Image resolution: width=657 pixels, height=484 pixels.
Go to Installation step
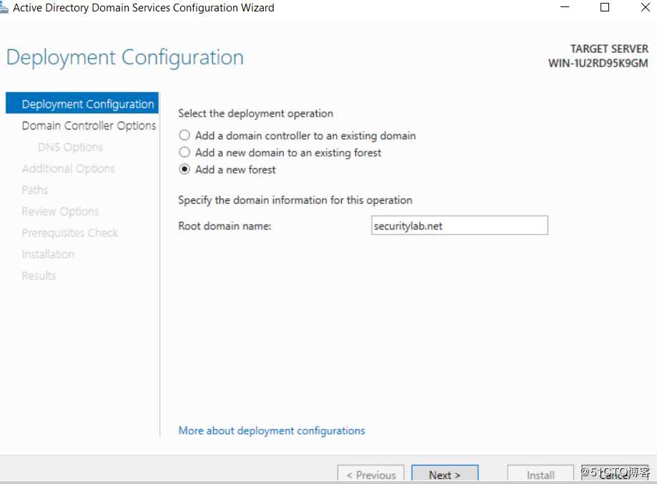48,254
